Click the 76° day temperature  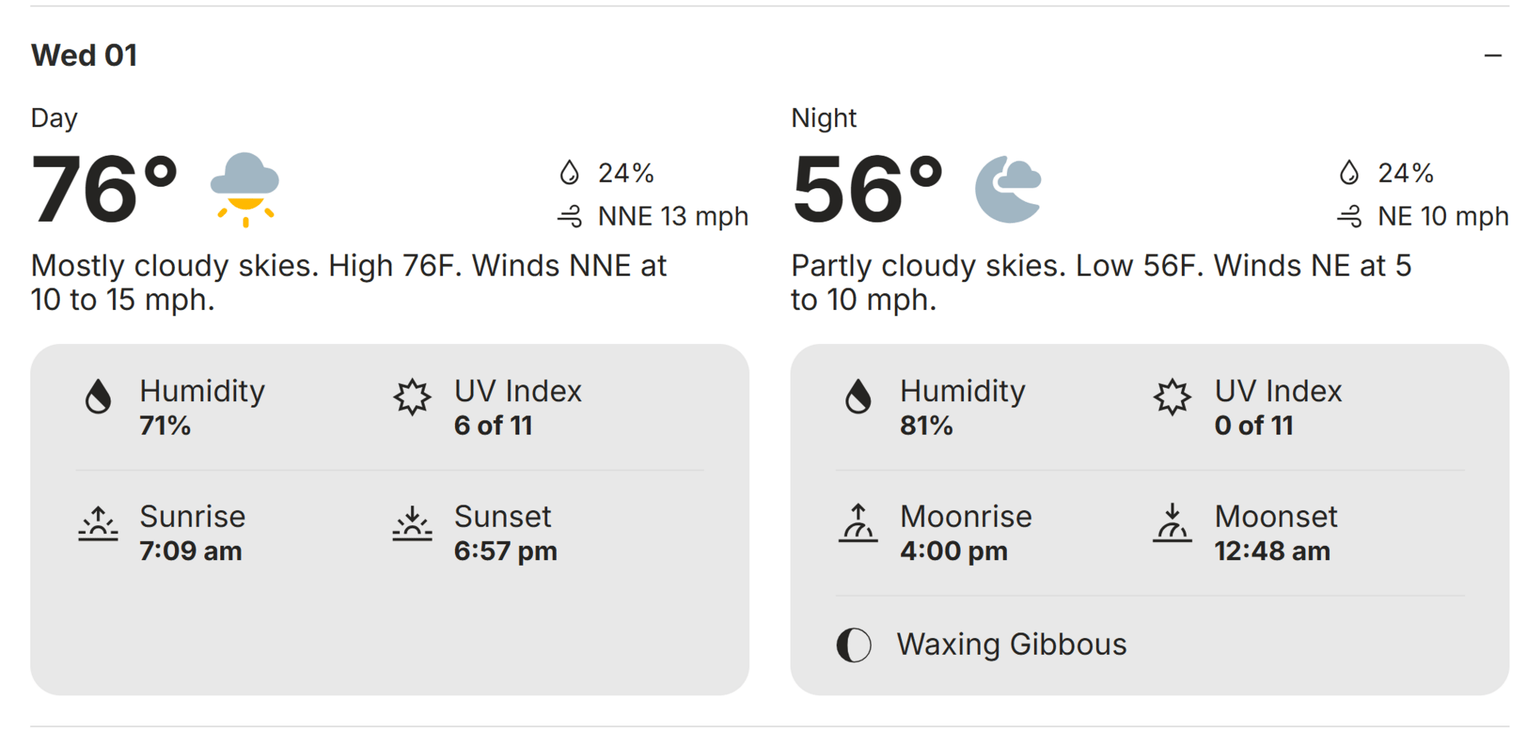[x=103, y=189]
